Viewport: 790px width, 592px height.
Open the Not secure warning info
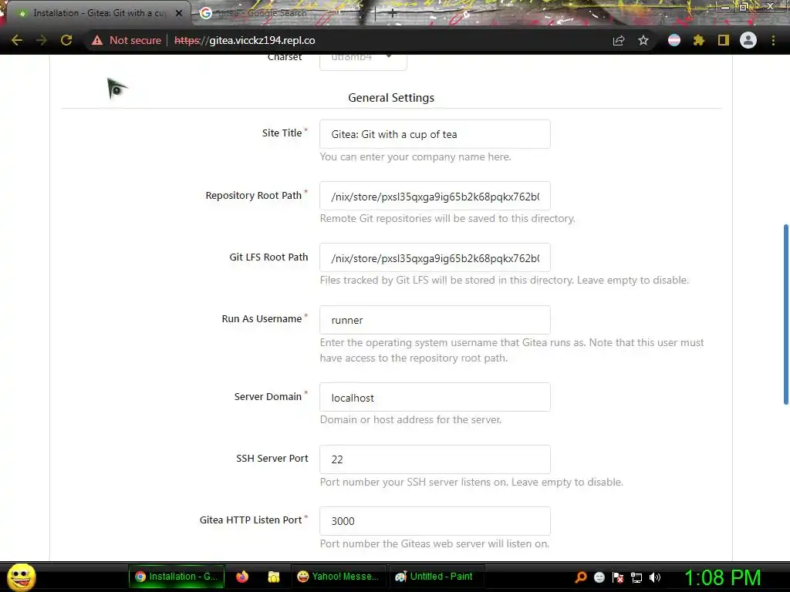127,40
